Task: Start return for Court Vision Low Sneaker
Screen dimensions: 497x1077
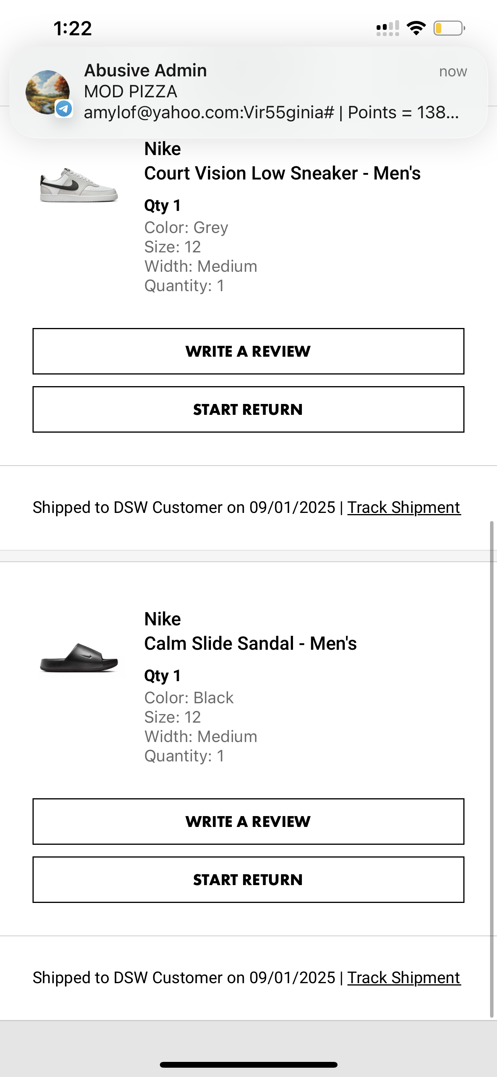Action: (x=248, y=409)
